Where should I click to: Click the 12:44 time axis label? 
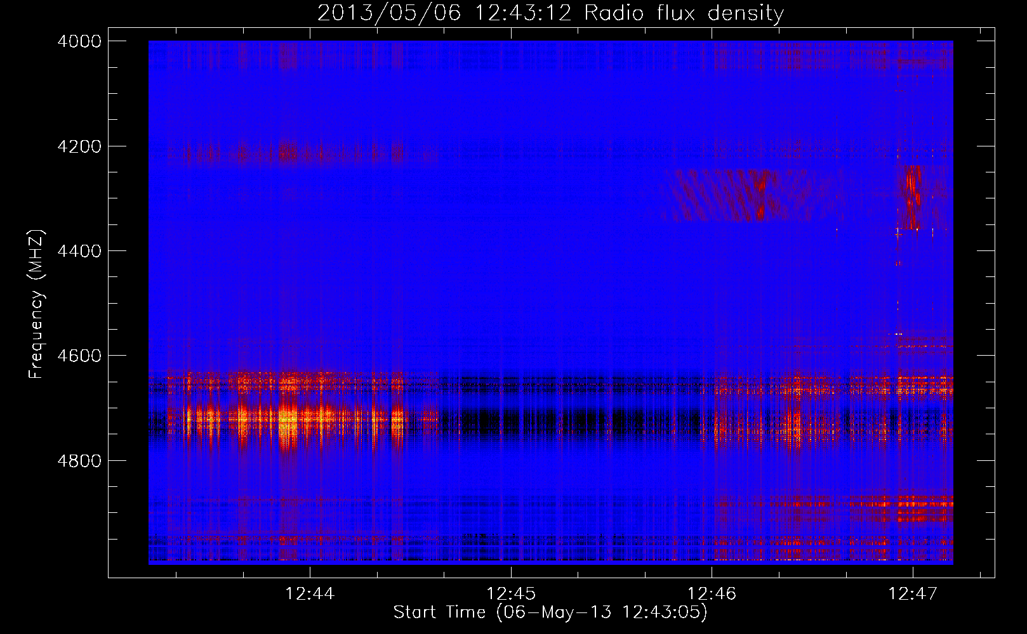(x=310, y=594)
